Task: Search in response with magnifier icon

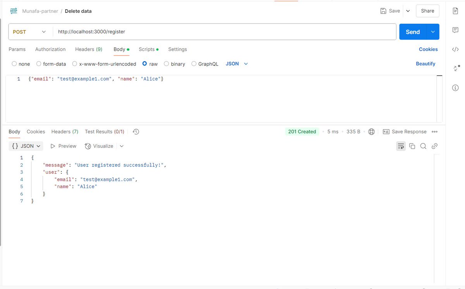Action: tap(423, 146)
